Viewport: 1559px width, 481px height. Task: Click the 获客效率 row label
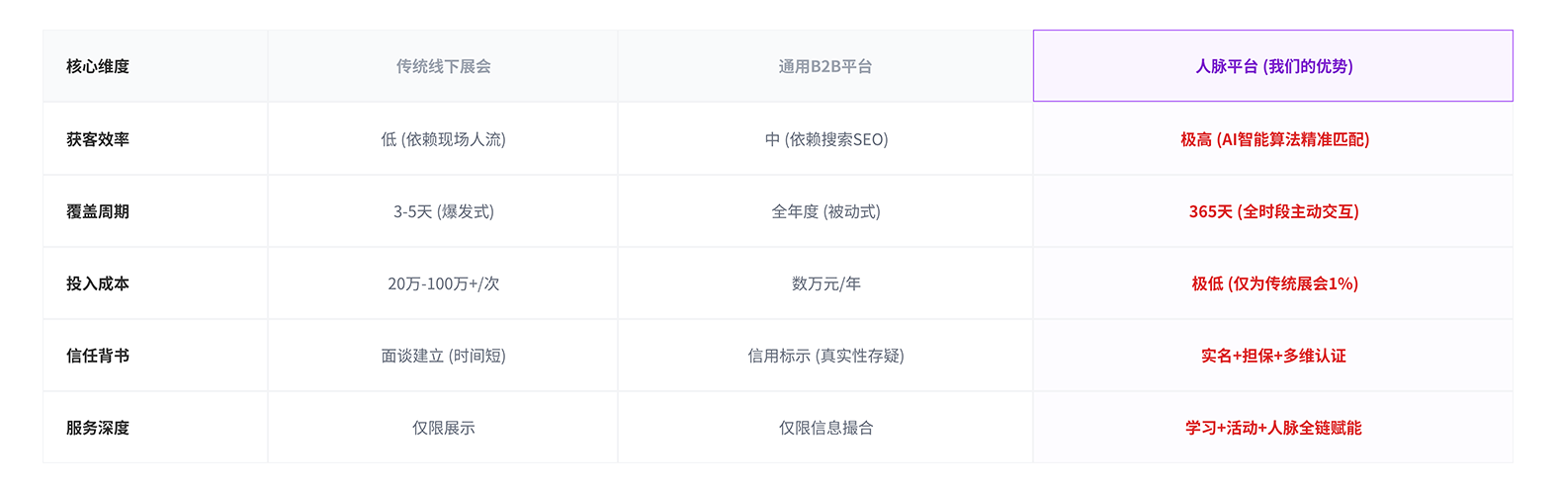[98, 139]
